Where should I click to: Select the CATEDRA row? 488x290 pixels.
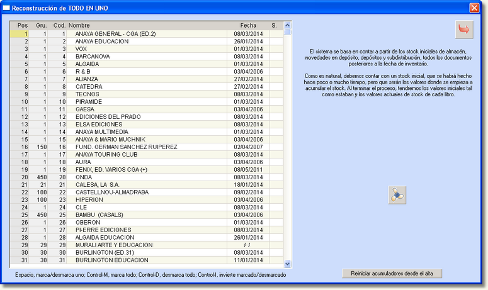click(x=147, y=87)
